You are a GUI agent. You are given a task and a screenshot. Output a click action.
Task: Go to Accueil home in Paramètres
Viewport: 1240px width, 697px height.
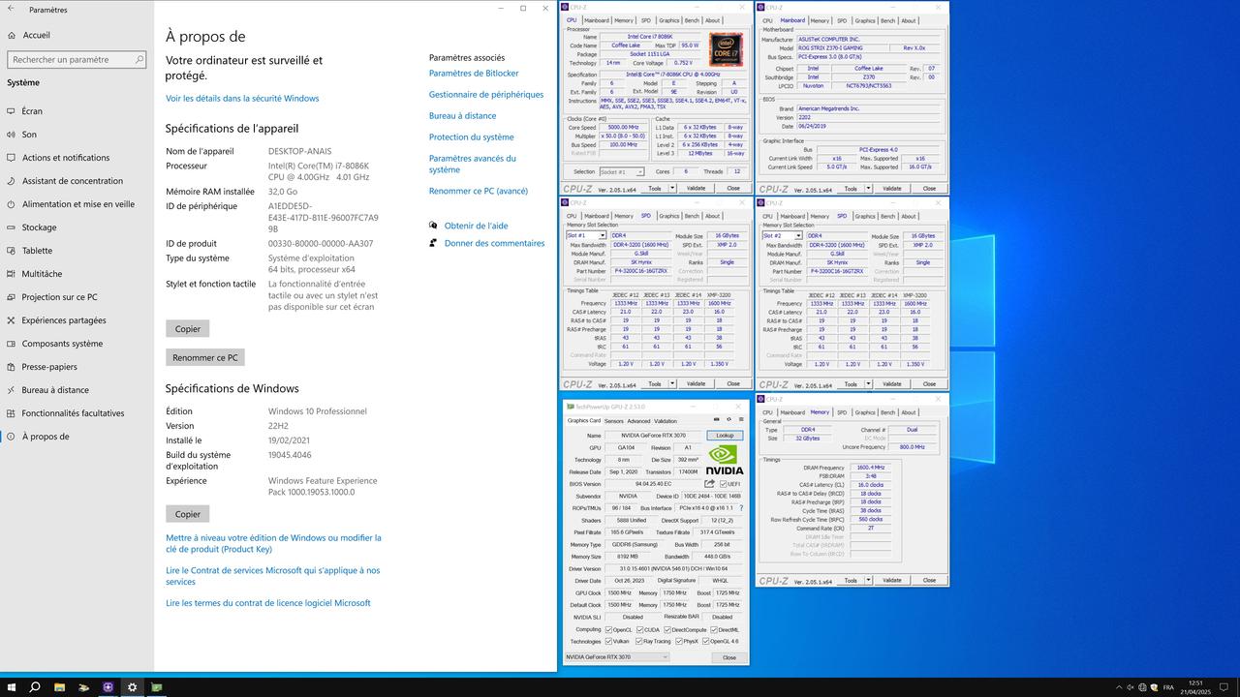(77, 35)
